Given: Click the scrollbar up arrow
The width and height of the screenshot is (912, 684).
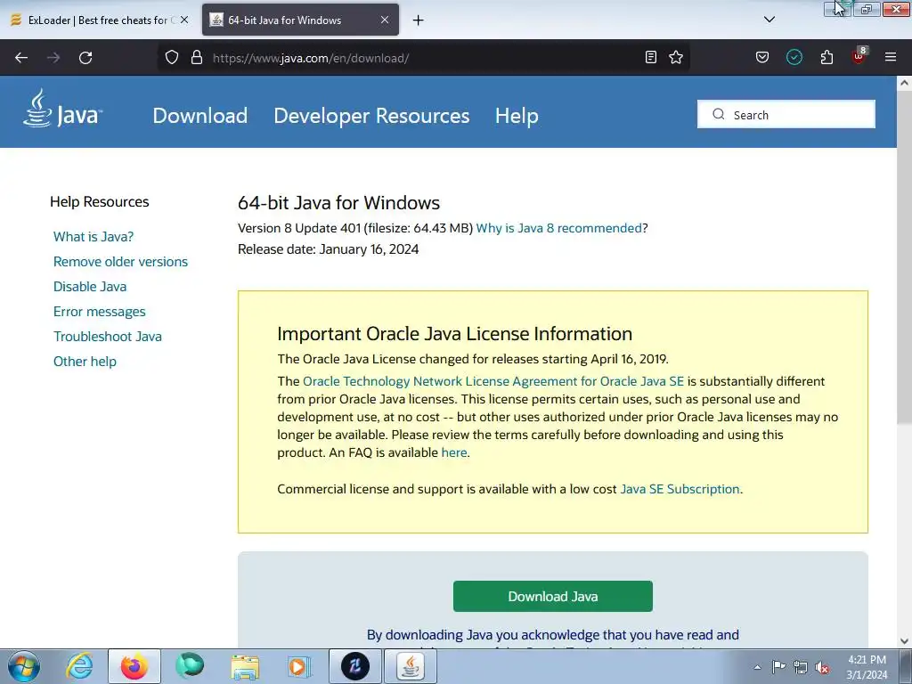Looking at the screenshot, I should 904,83.
